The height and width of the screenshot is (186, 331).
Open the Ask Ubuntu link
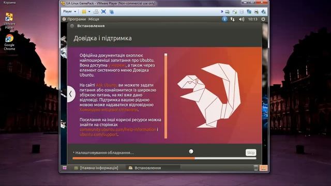[107, 85]
